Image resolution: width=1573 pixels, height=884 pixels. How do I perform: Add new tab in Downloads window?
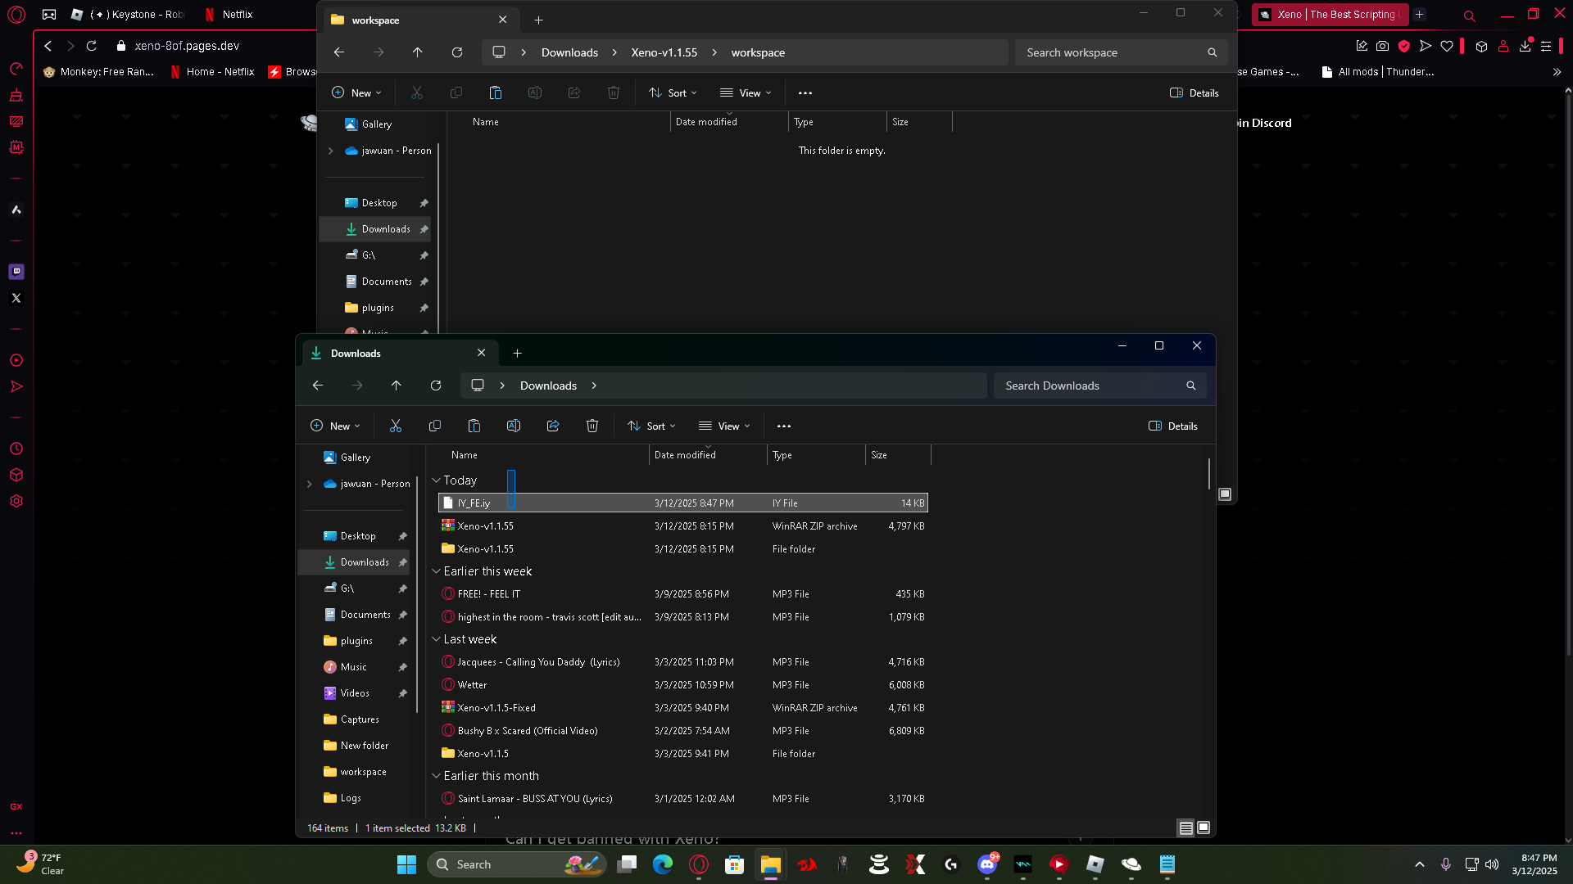[x=517, y=354]
